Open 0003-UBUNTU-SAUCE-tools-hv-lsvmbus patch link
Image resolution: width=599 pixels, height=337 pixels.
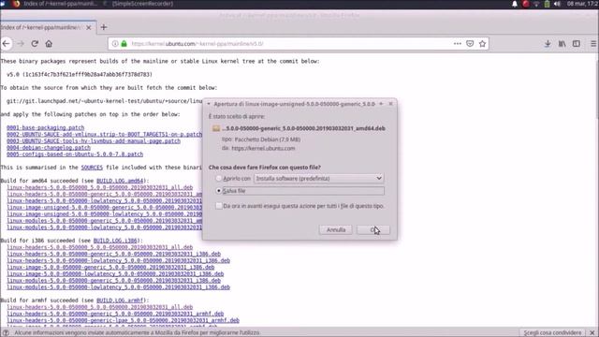pyautogui.click(x=94, y=141)
